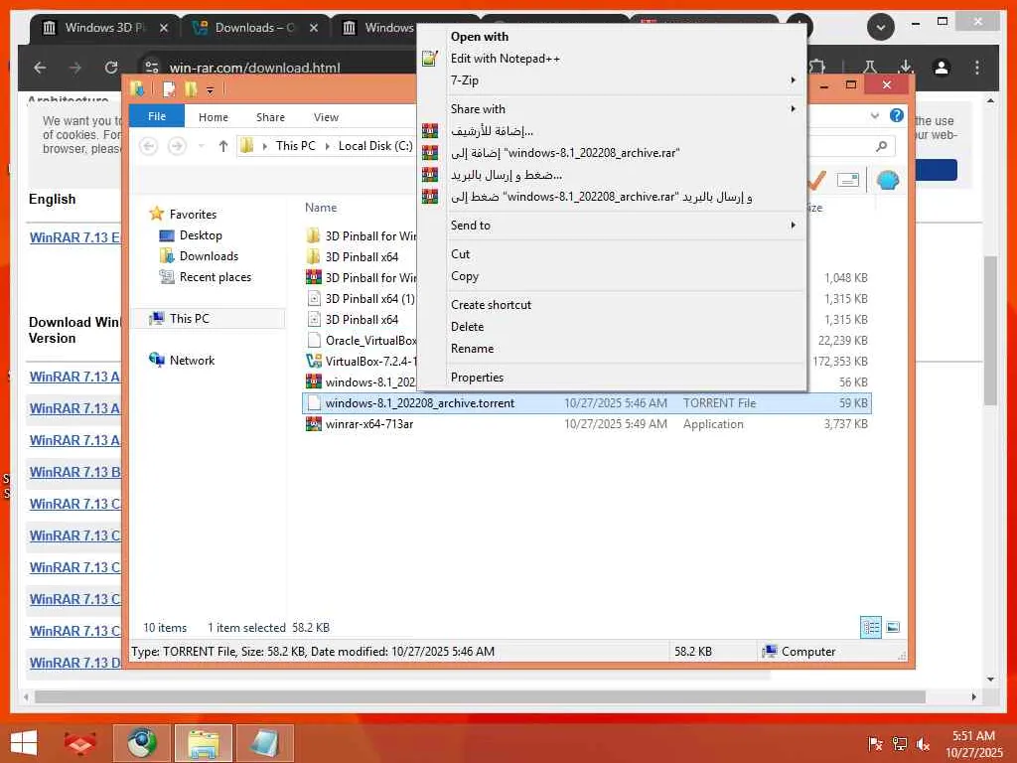Switch to Downloads Chrome tab
Screen dimensions: 1017x763
255,27
